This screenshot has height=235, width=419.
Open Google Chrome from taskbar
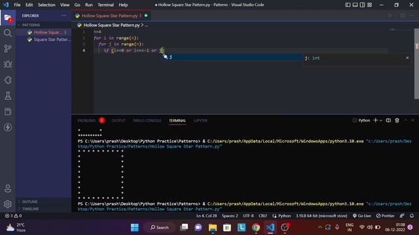(x=256, y=227)
